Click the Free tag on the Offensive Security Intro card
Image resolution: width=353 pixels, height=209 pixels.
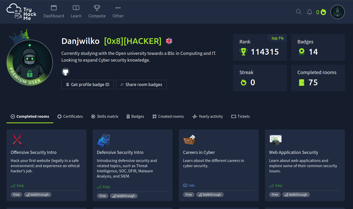tap(16, 194)
